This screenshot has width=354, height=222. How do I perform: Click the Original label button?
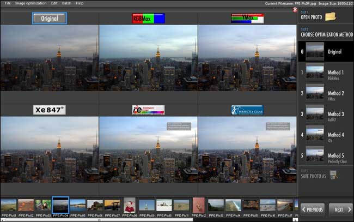tap(49, 19)
